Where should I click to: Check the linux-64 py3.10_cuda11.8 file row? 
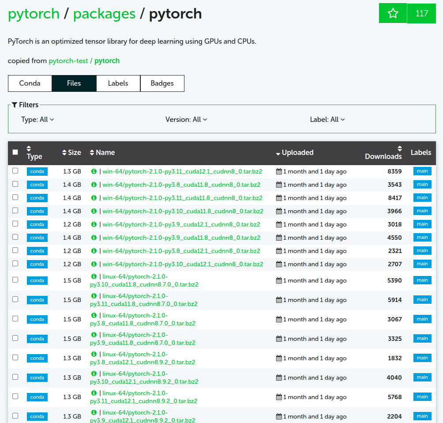[x=15, y=280]
